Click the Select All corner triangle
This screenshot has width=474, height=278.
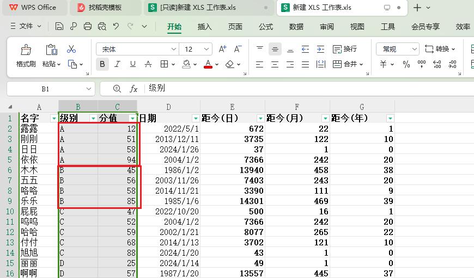10,107
